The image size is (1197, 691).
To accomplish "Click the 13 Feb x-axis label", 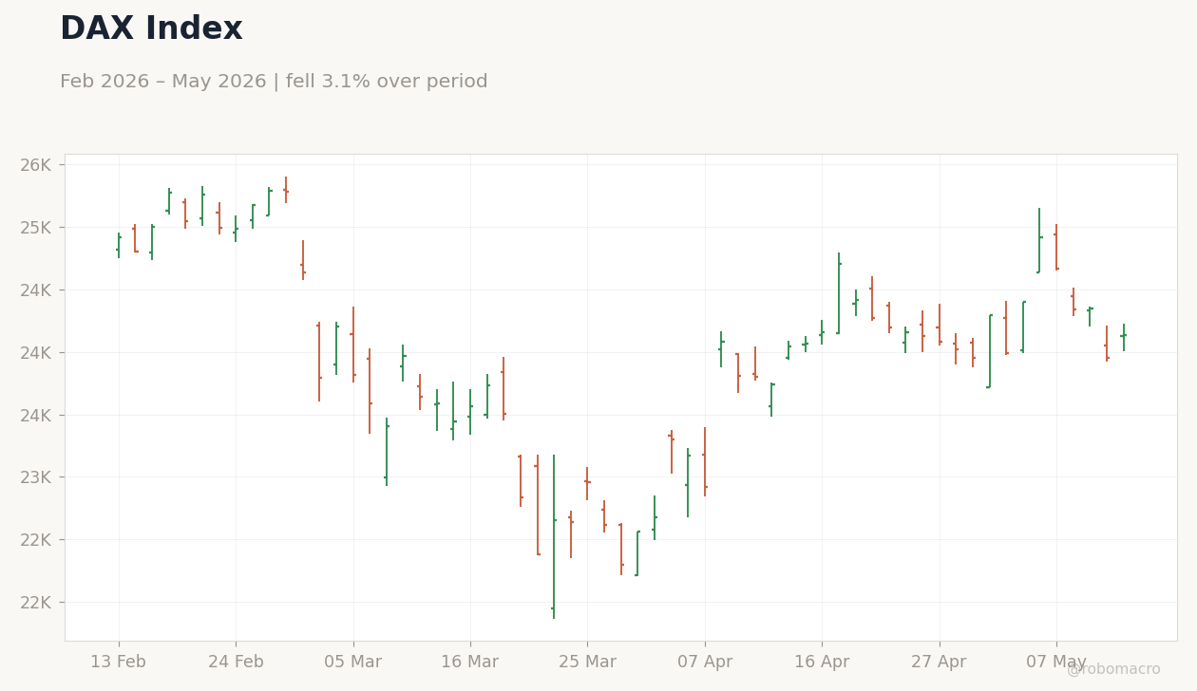I will (x=119, y=663).
